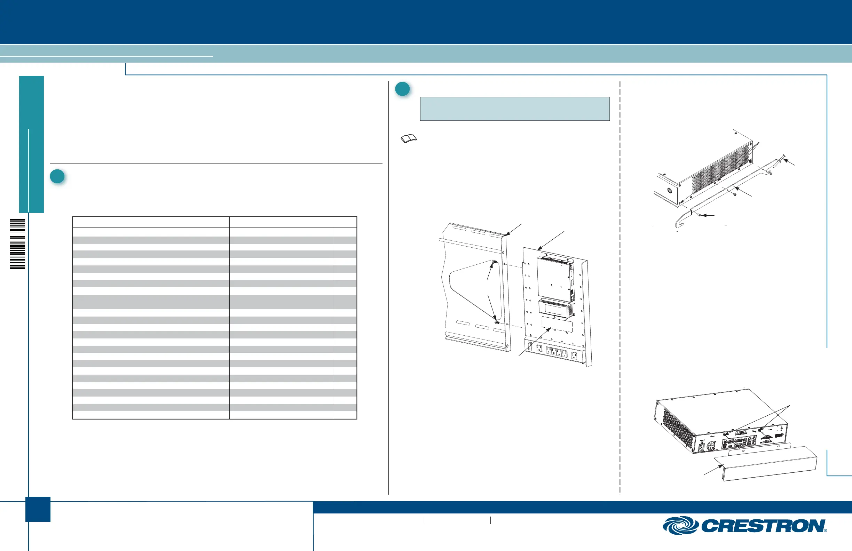
Task: Click the vertical barcode on left margin
Action: coord(17,244)
